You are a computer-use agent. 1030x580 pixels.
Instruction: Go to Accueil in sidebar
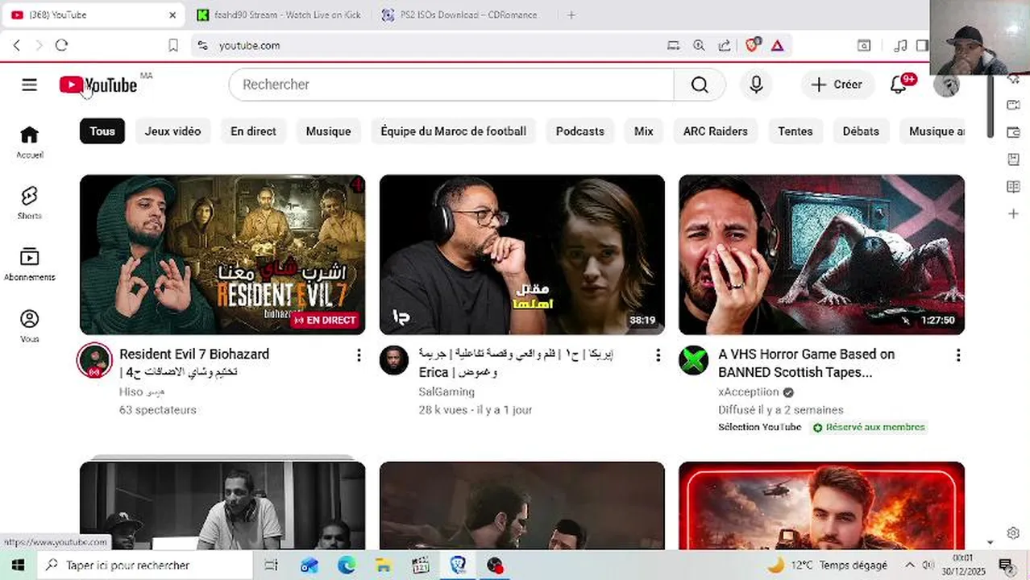[29, 142]
